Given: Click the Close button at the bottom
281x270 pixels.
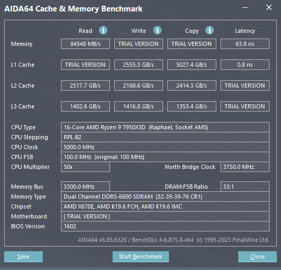Looking at the screenshot, I should click(x=258, y=256).
